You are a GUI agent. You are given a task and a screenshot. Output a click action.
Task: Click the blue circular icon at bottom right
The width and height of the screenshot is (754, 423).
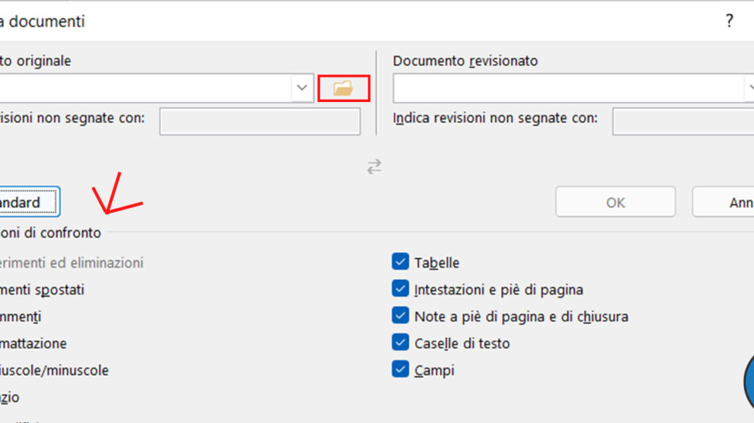[x=749, y=384]
